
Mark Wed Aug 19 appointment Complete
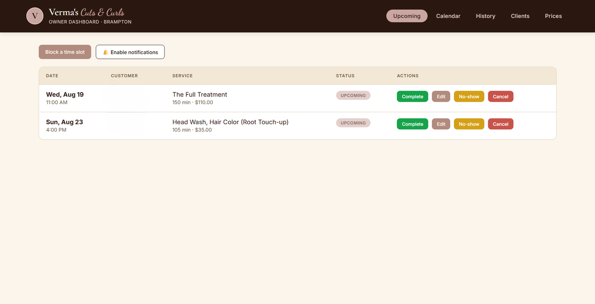tap(412, 97)
